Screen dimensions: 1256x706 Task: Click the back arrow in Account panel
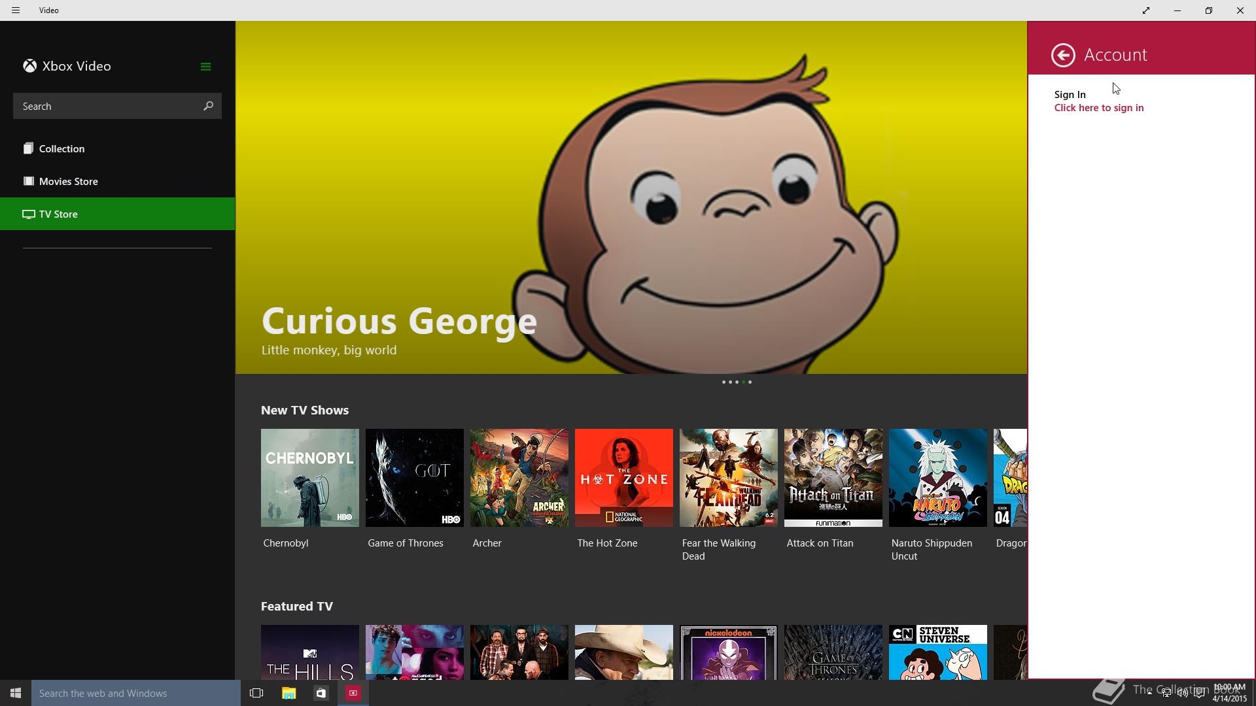tap(1063, 55)
